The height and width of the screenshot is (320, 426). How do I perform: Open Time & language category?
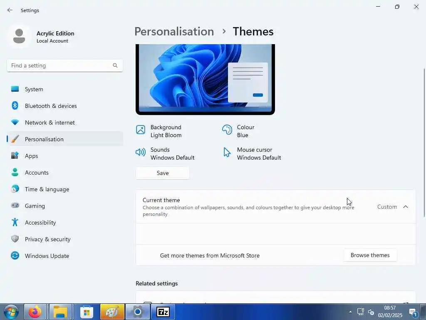click(x=64, y=189)
